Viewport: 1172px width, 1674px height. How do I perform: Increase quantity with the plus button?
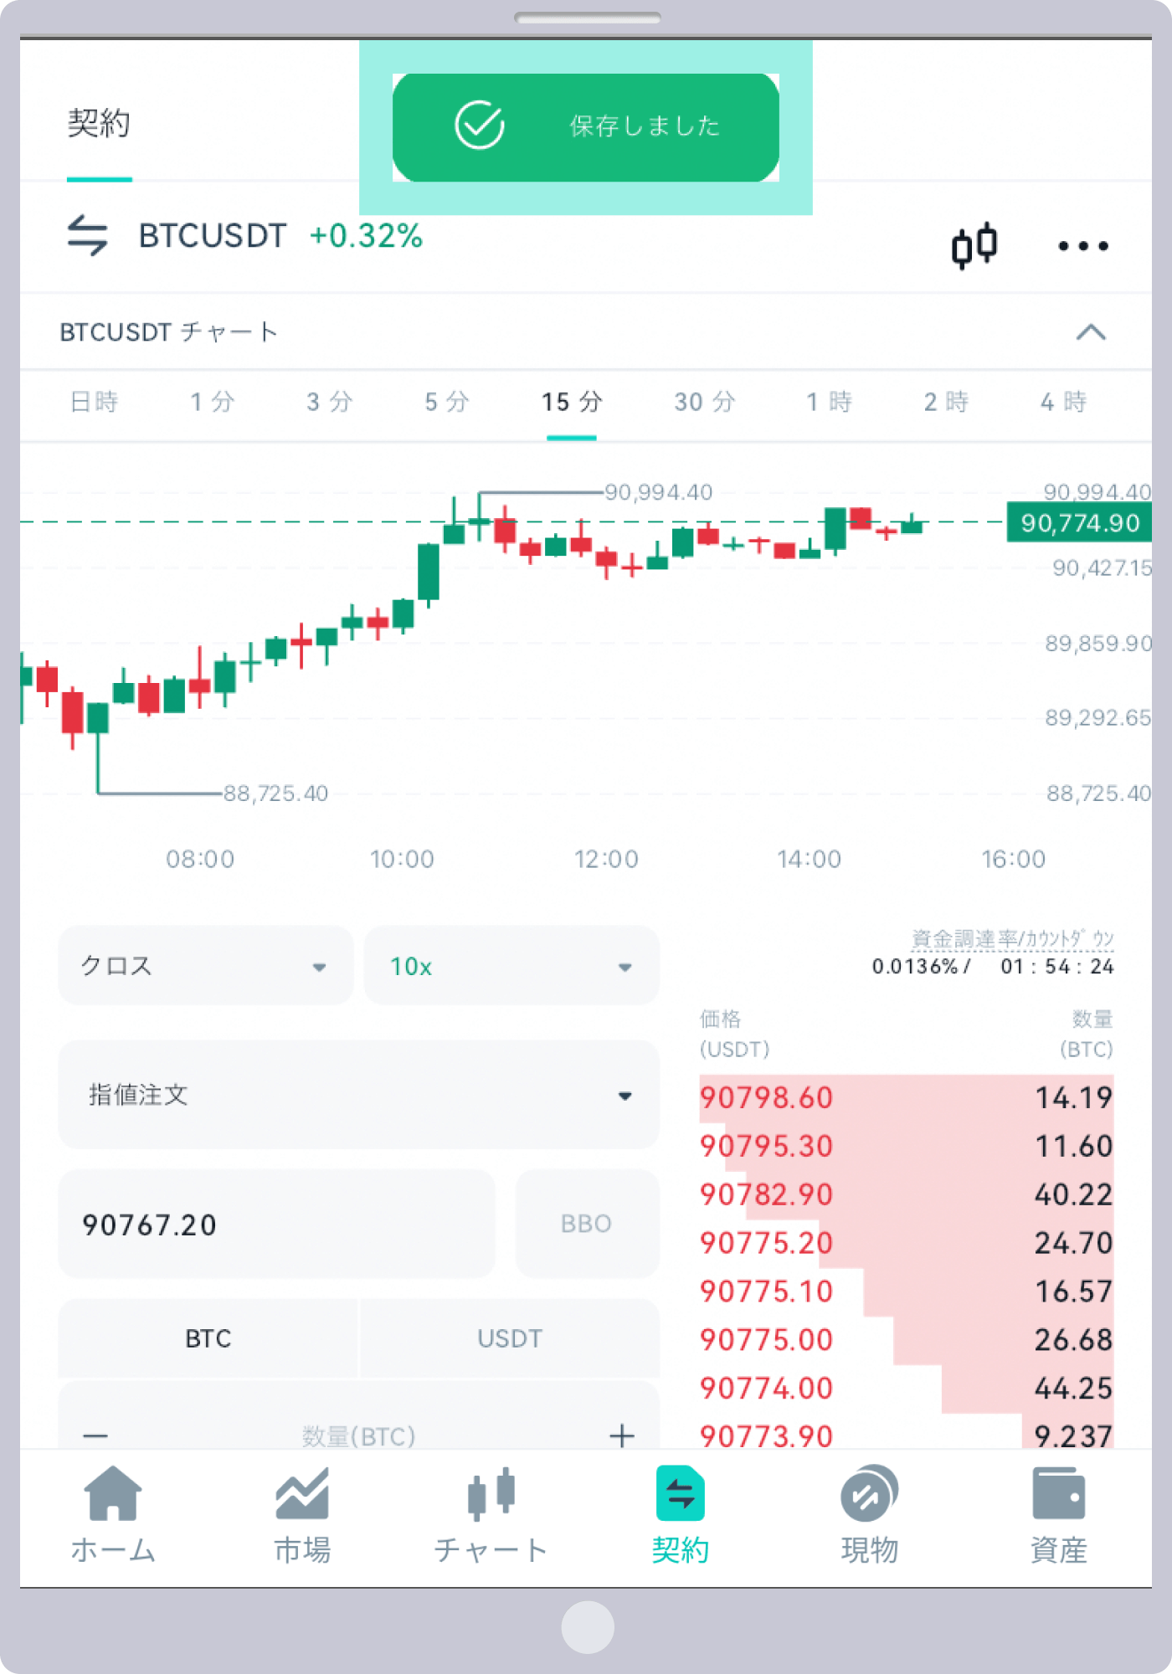[x=621, y=1436]
